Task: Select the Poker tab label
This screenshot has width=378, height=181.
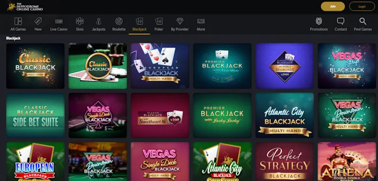Action: click(x=159, y=29)
